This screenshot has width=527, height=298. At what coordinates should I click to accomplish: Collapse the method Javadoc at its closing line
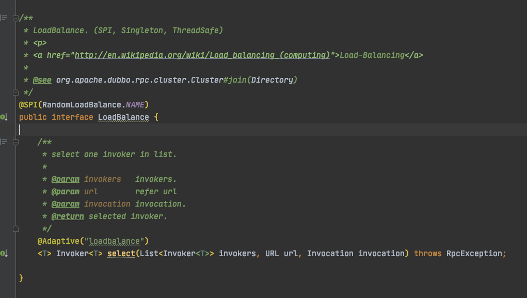point(15,229)
